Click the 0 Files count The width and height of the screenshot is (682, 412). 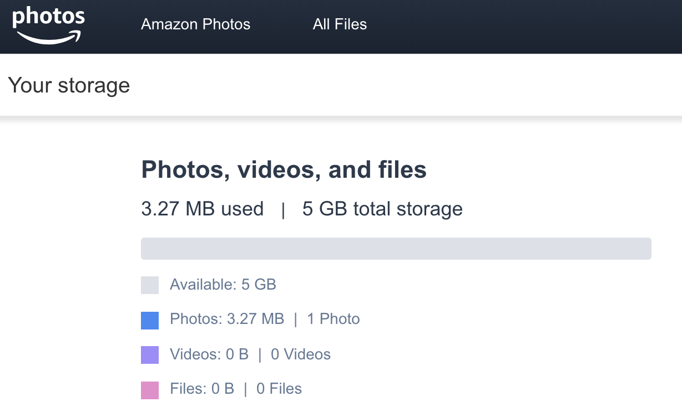pos(279,389)
